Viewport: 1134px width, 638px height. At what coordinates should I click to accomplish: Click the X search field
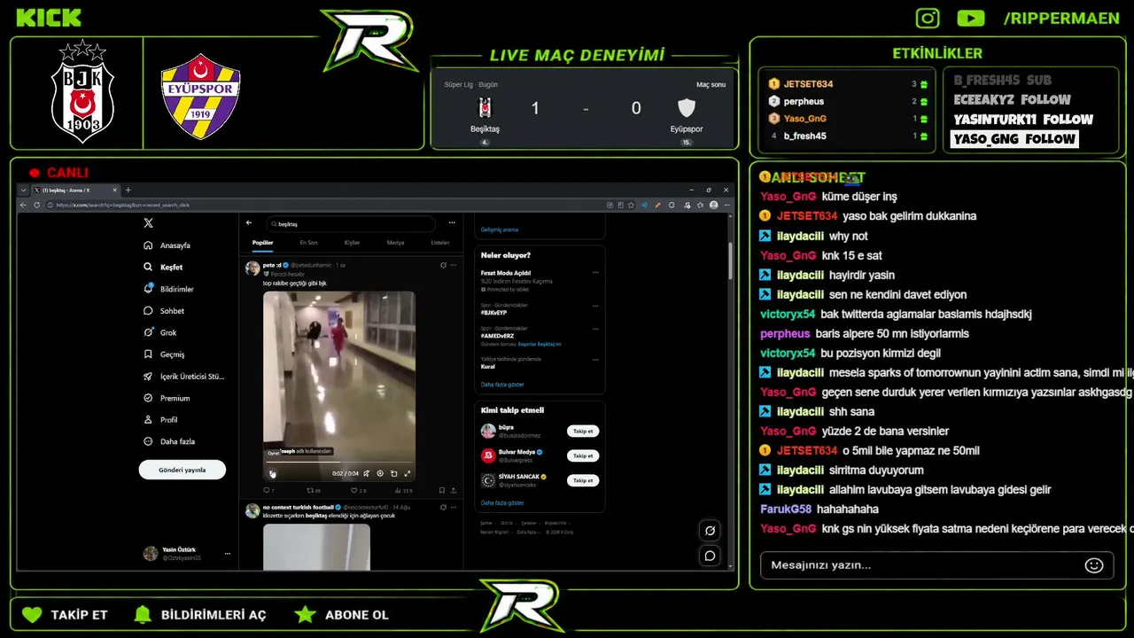(352, 223)
